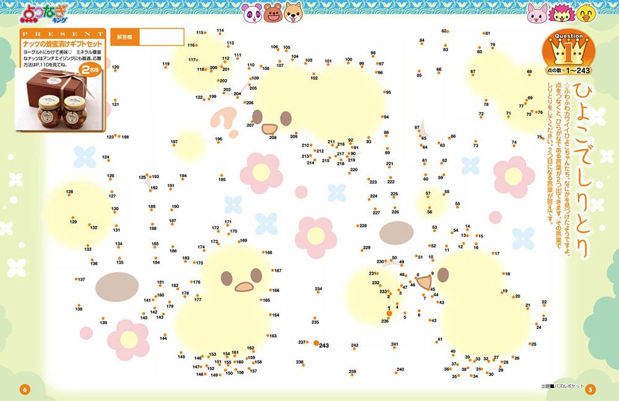Click the spiky hedgehog face icon
Image resolution: width=619 pixels, height=401 pixels.
tap(561, 14)
